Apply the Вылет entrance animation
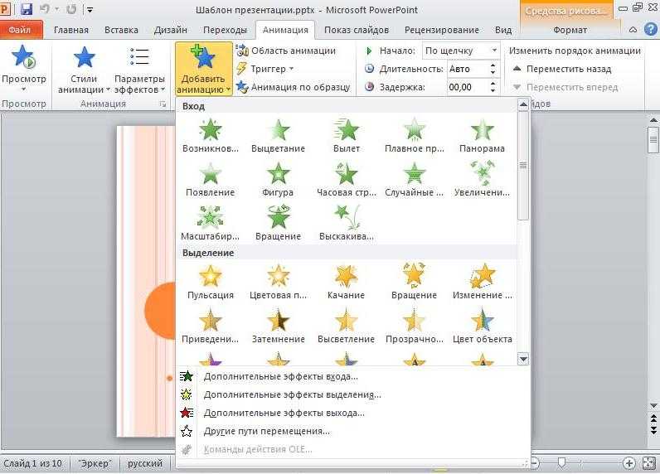This screenshot has width=660, height=474. point(346,135)
